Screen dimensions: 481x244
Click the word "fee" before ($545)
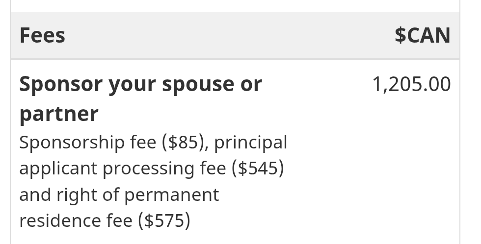coord(217,169)
